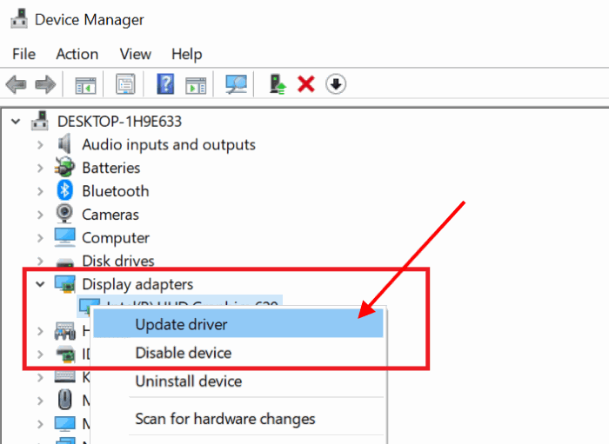Click the Disk drives icon

[65, 262]
